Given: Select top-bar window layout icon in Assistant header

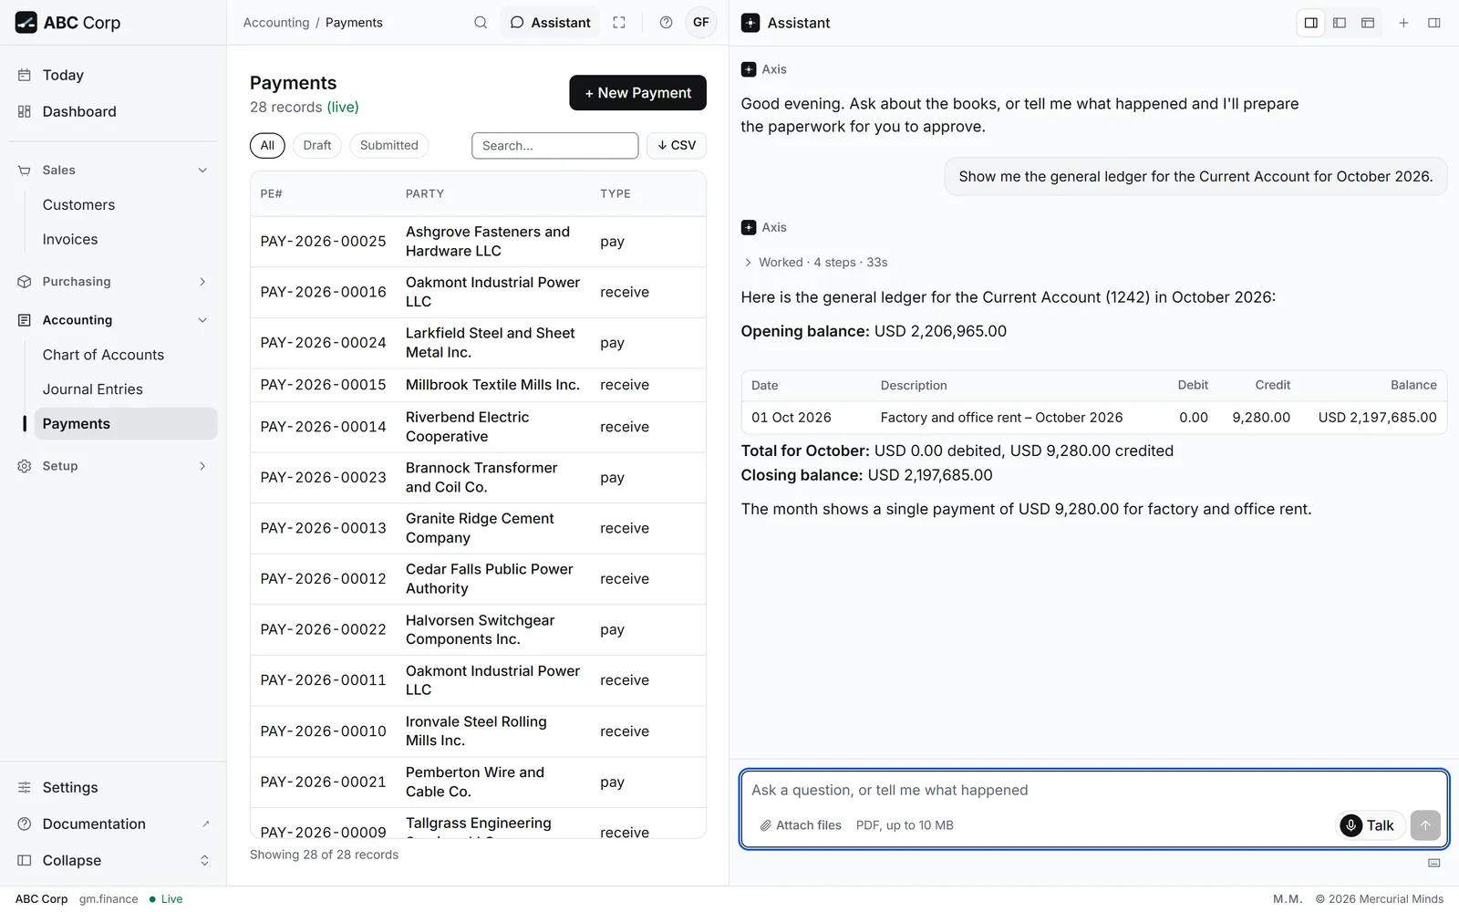Looking at the screenshot, I should (1368, 23).
